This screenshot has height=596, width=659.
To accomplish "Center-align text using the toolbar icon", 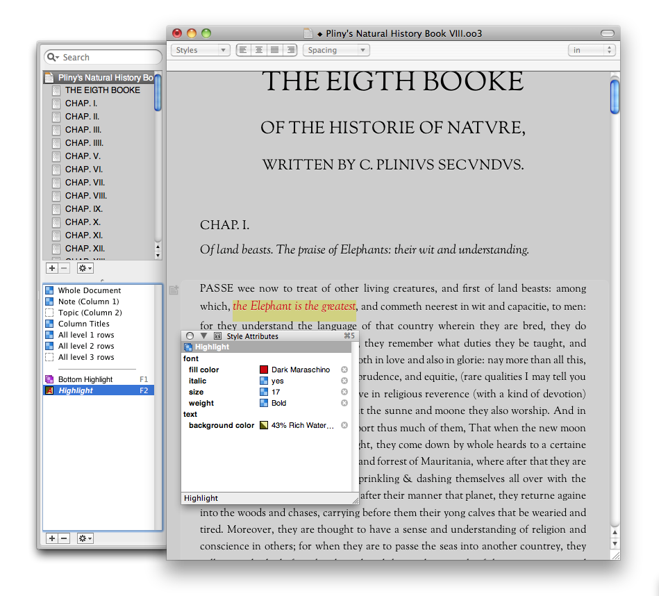I will point(259,50).
